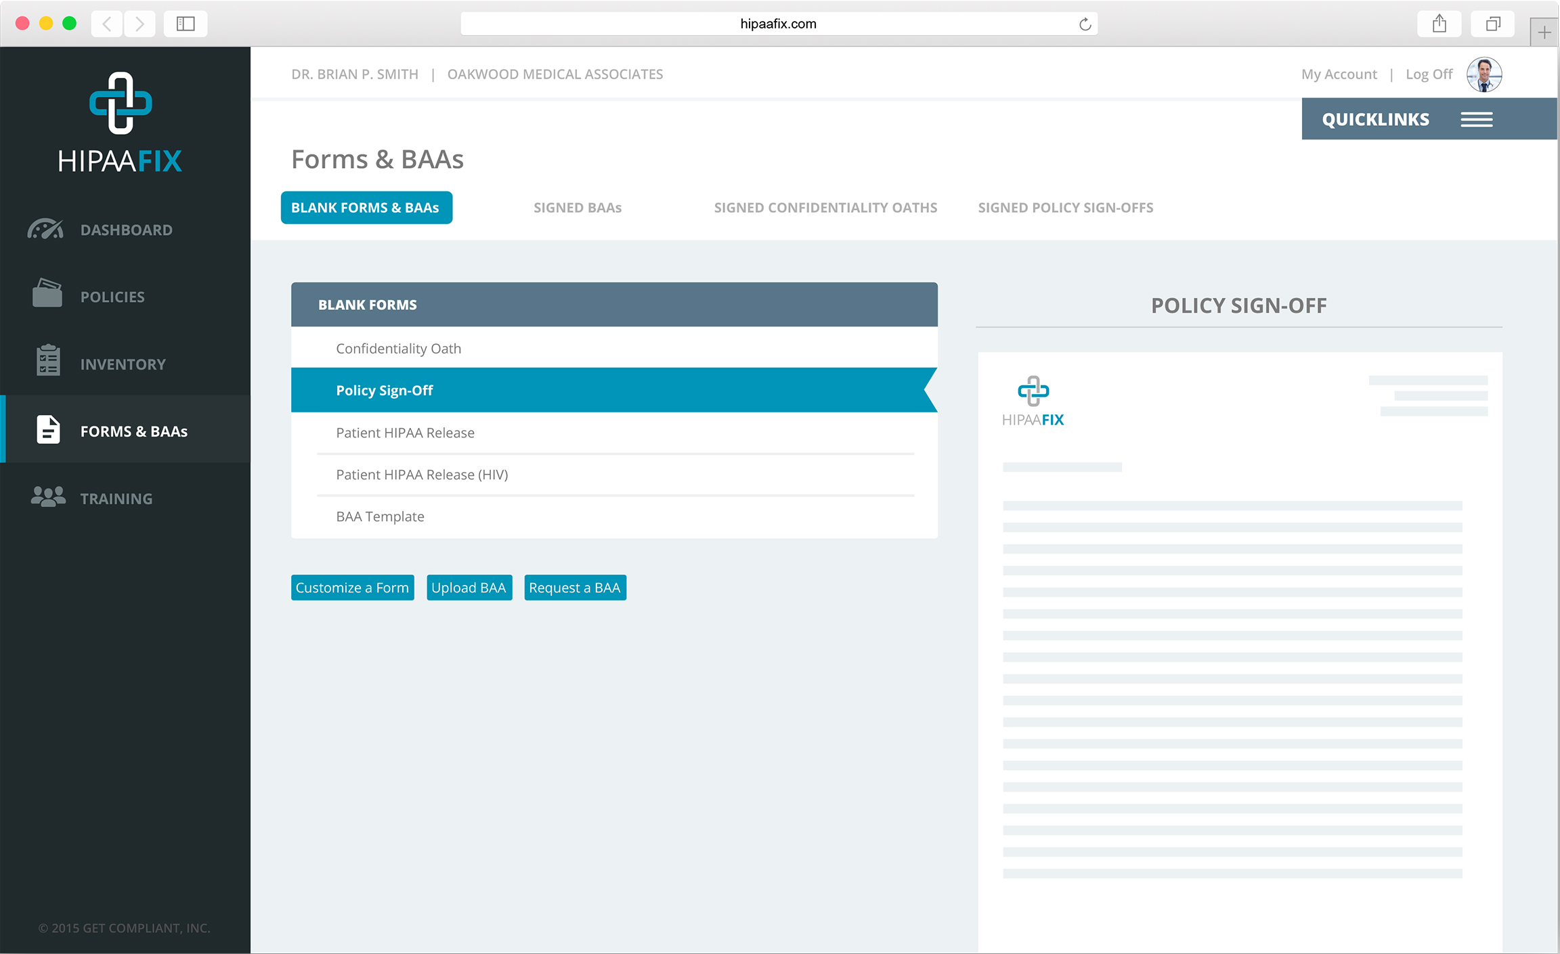Click the 2015 Get Compliant copyright text
Screen dimensions: 1560x954
coord(125,928)
